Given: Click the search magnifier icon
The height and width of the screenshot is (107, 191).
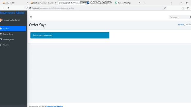Looking at the screenshot, I should 190,17.
